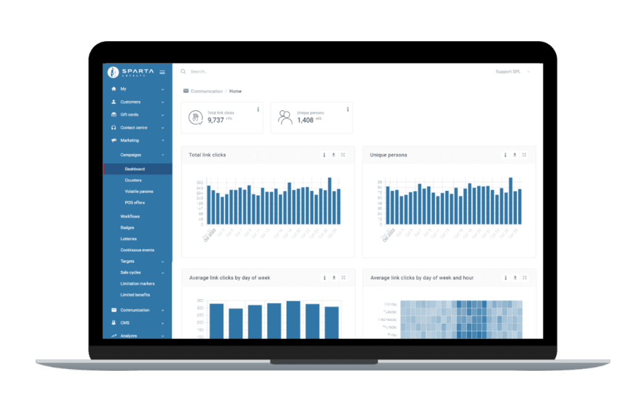The image size is (630, 412).
Task: Show info for day of week and hour heatmap
Action: tap(506, 278)
